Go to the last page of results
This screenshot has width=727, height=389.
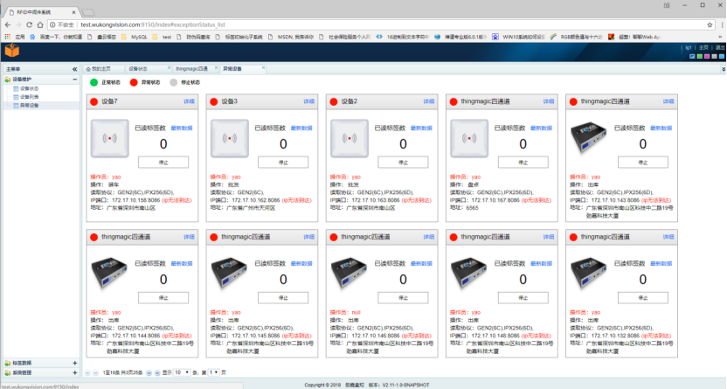click(x=157, y=372)
